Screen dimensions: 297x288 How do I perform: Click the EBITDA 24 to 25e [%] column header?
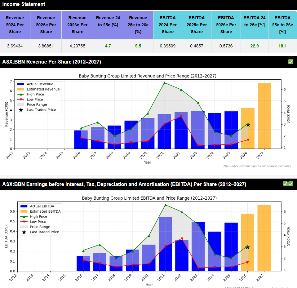click(254, 21)
